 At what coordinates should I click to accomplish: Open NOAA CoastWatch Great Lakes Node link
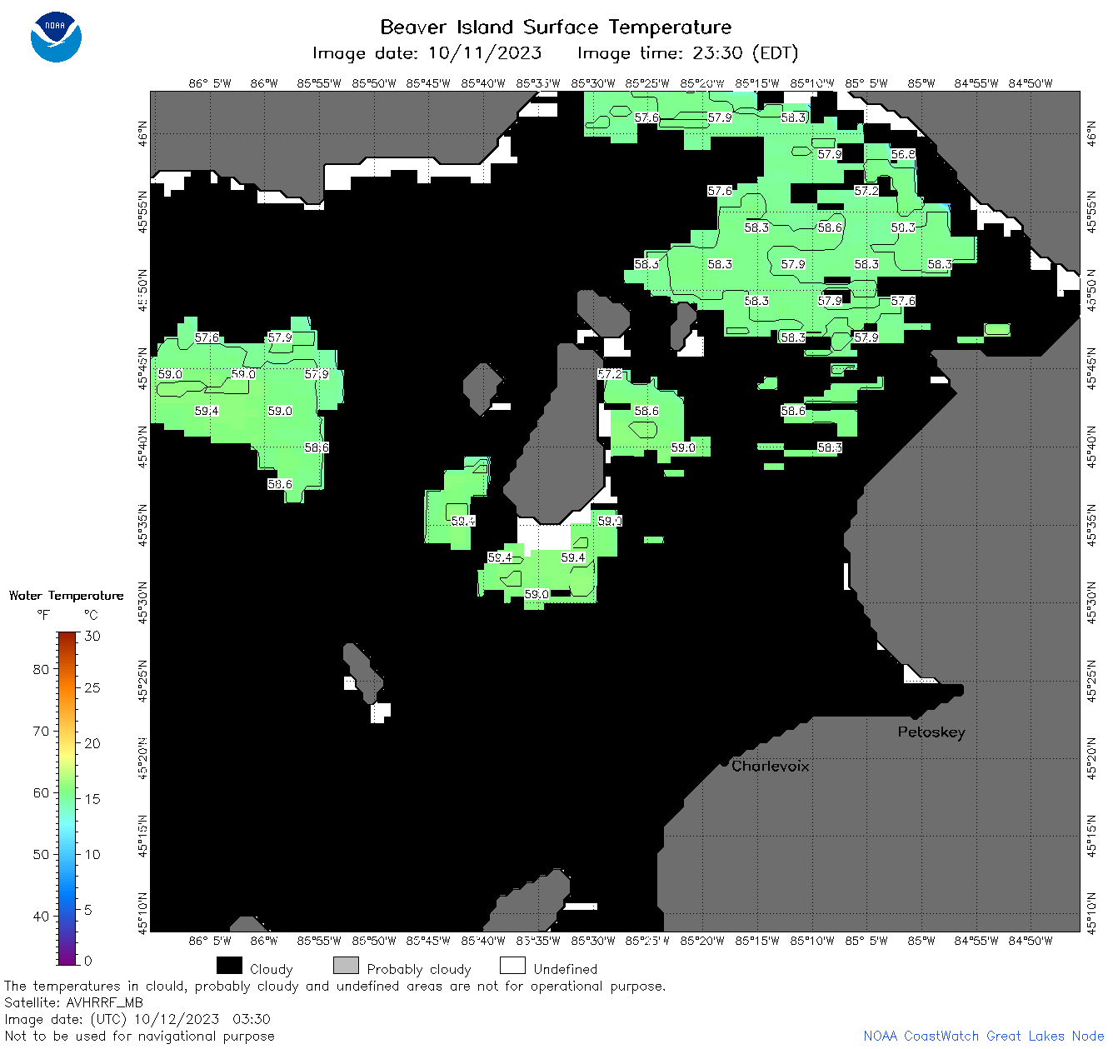pos(984,1036)
